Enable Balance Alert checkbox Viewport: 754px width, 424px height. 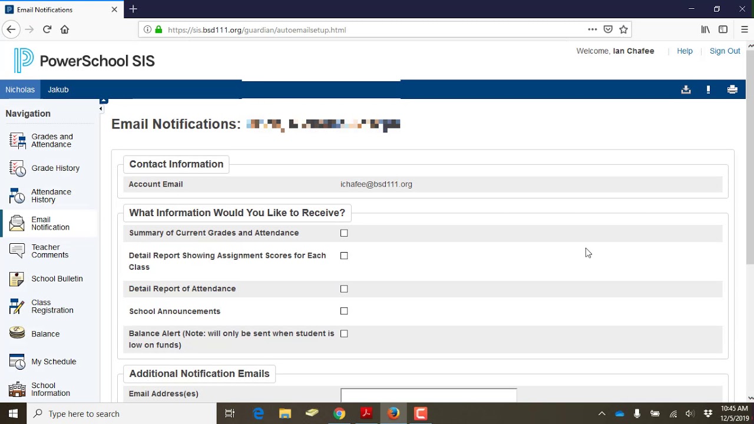click(x=344, y=333)
